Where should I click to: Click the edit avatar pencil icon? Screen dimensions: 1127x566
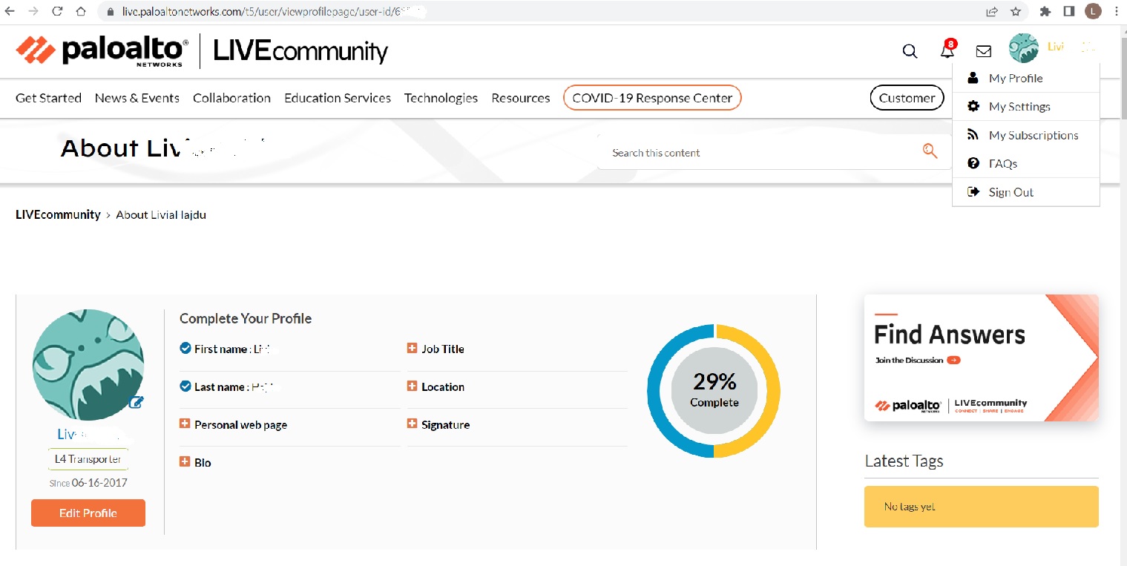pos(137,402)
